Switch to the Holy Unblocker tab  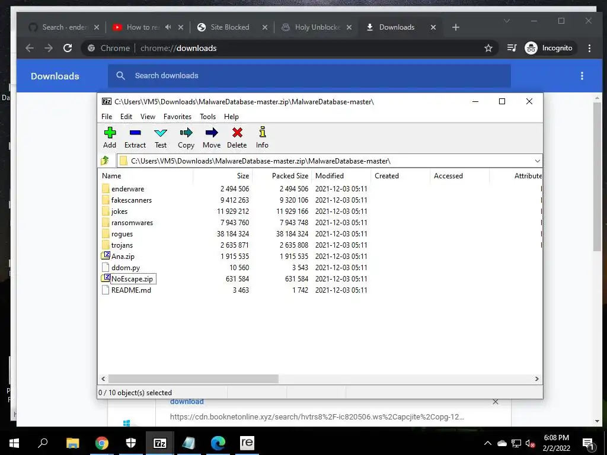point(318,27)
